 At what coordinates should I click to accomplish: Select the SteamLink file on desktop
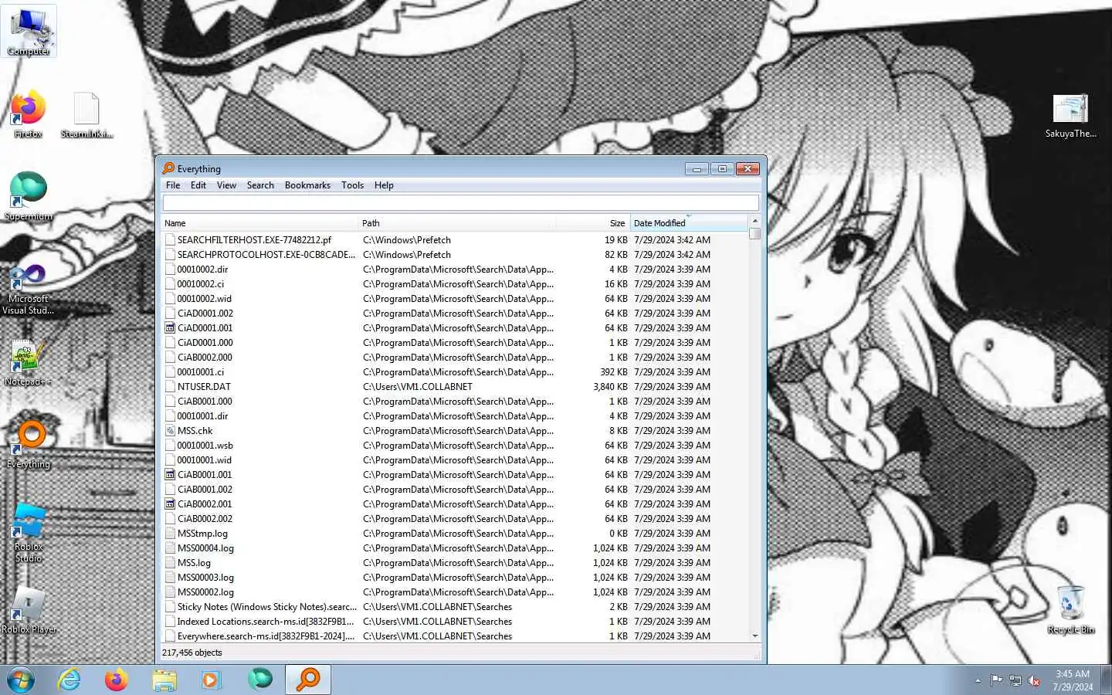(x=86, y=114)
